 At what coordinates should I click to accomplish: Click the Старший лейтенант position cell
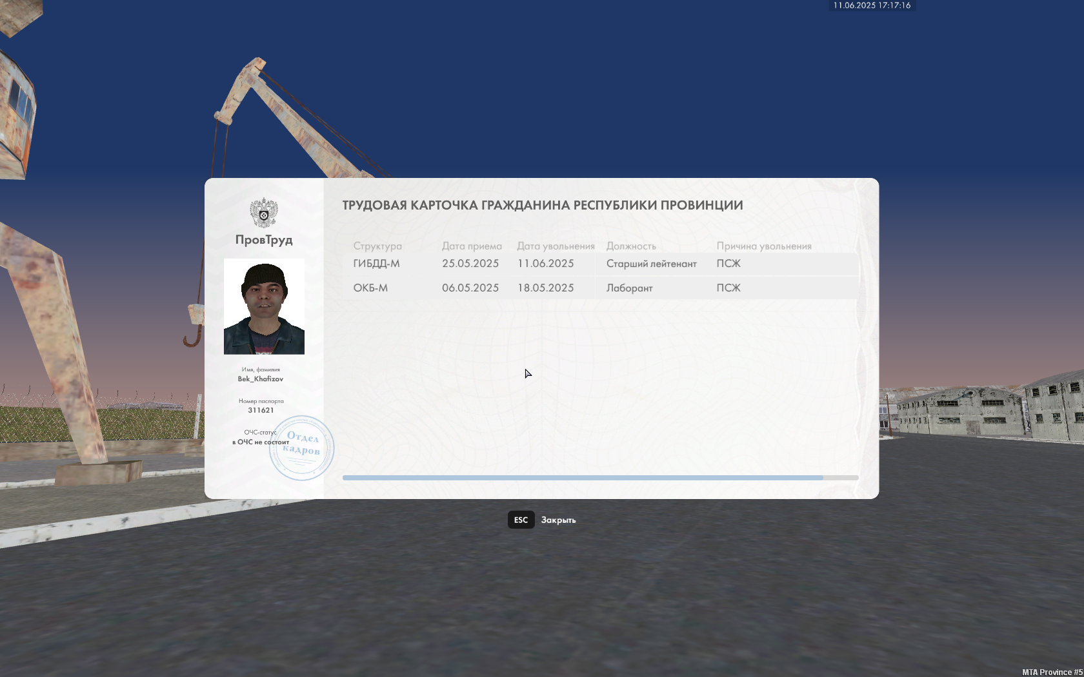[x=651, y=264]
